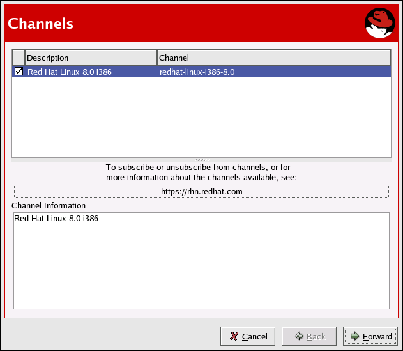This screenshot has width=403, height=351.
Task: Click the "Channel Information" label
Action: (x=49, y=206)
